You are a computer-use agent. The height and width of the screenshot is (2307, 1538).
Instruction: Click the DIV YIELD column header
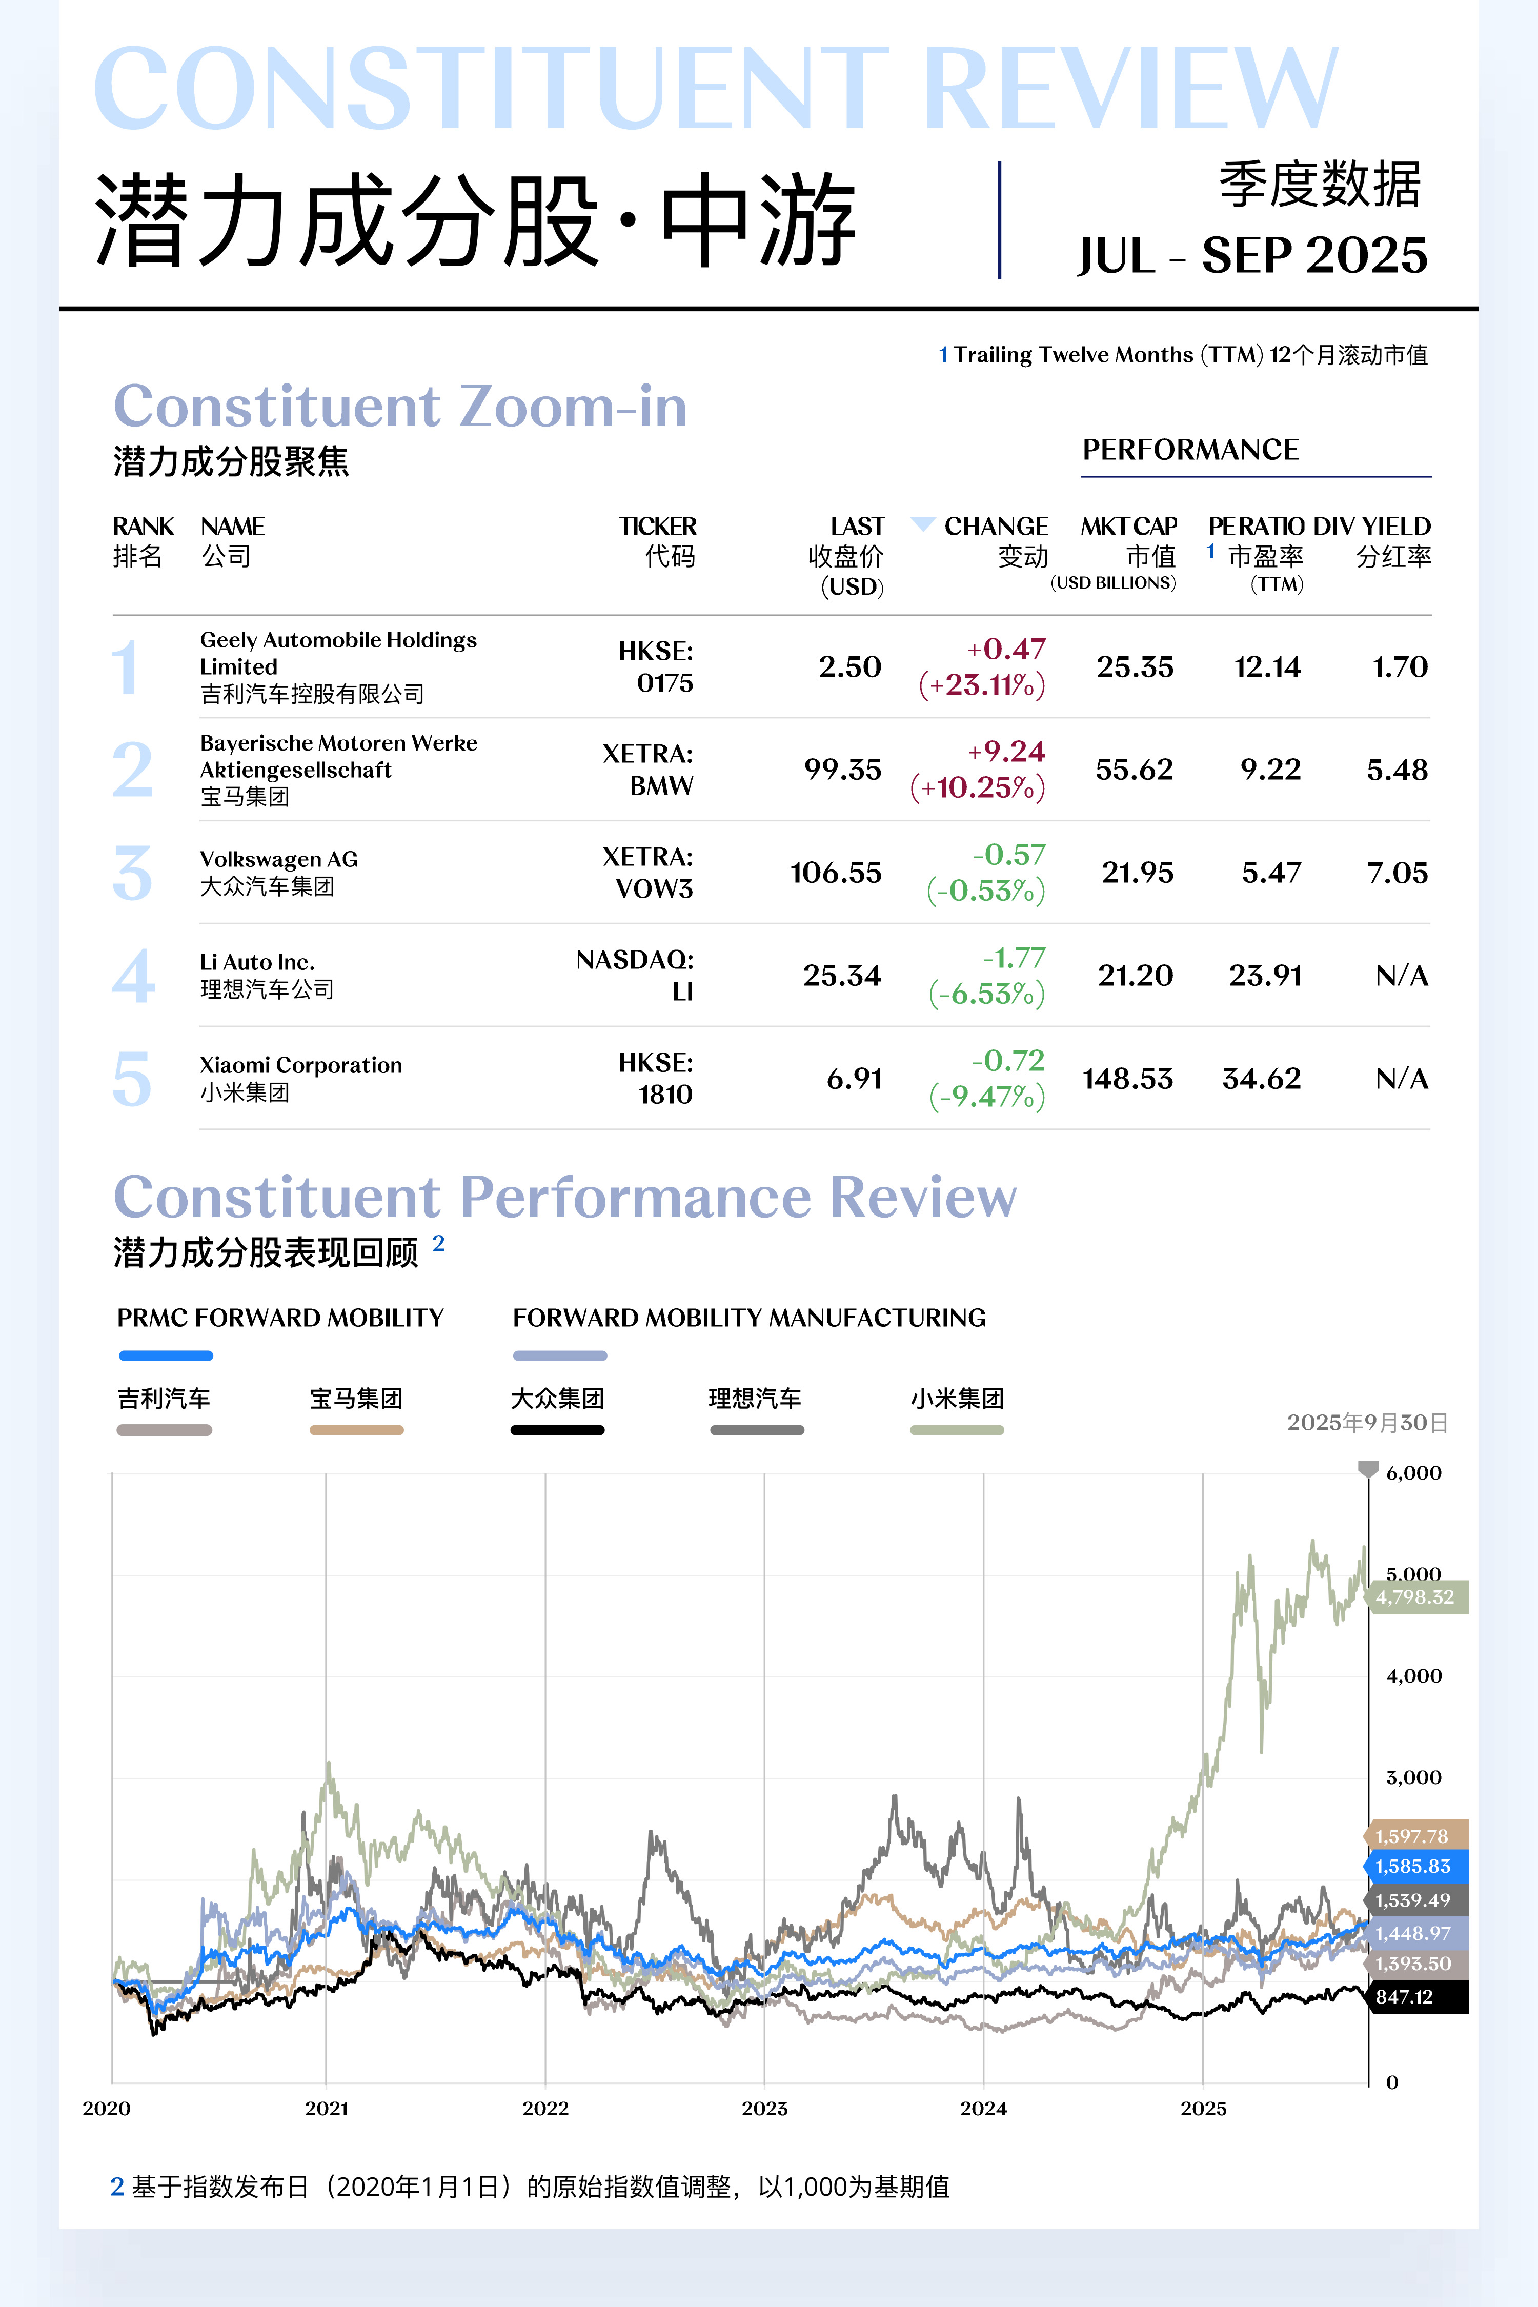tap(1371, 528)
